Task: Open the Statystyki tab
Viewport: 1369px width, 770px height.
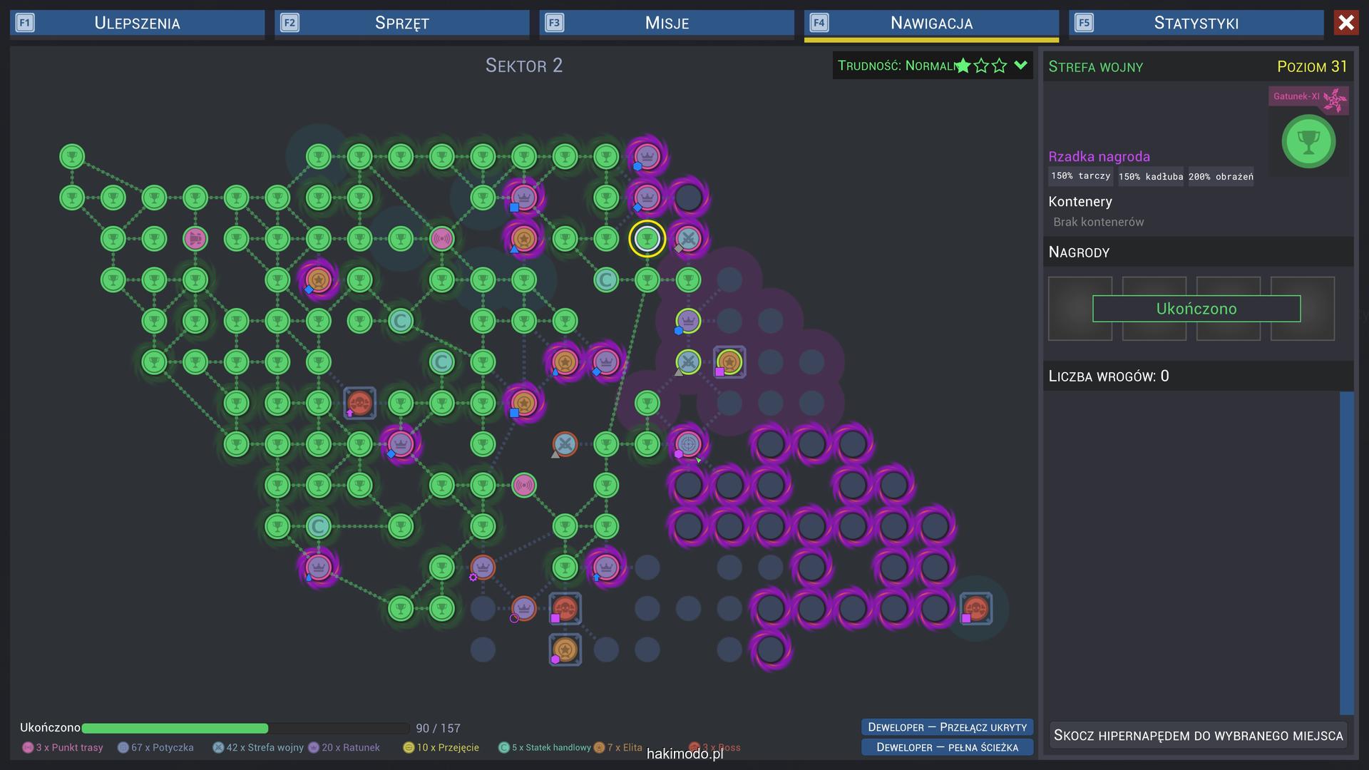Action: click(x=1196, y=23)
